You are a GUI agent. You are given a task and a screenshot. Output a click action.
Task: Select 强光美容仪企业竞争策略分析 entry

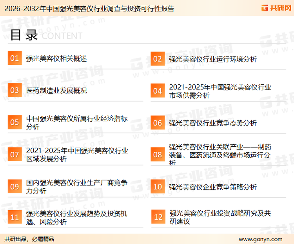point(212,187)
